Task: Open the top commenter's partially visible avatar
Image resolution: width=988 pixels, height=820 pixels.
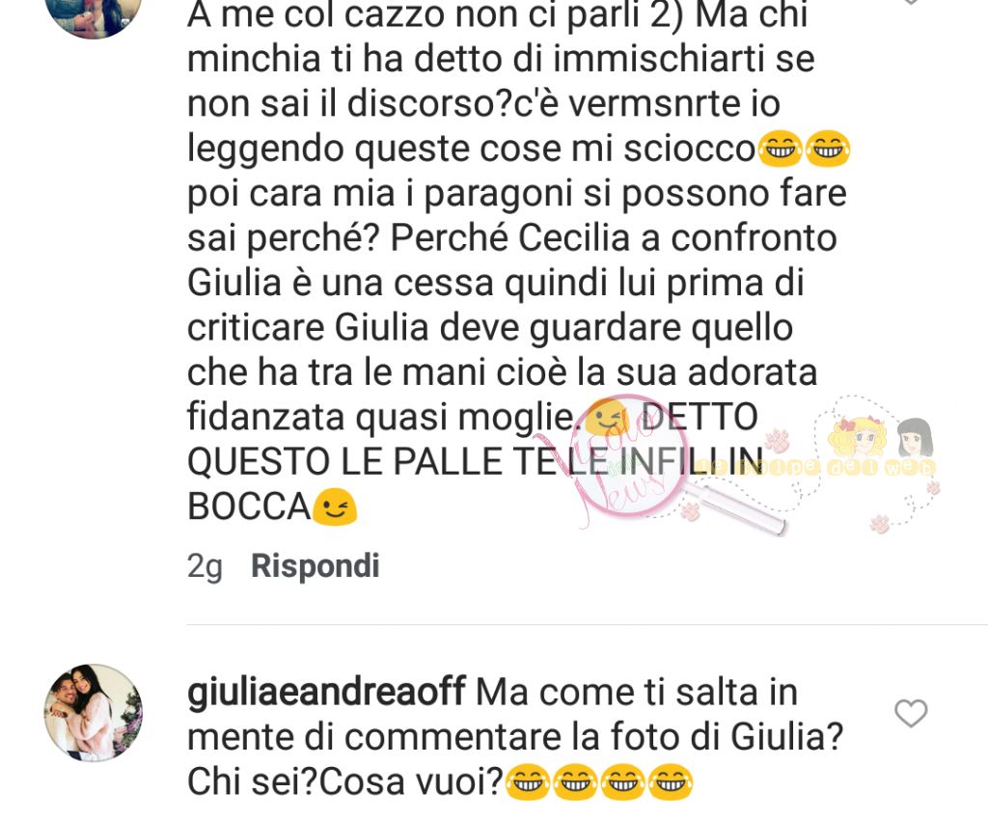Action: tap(94, 17)
